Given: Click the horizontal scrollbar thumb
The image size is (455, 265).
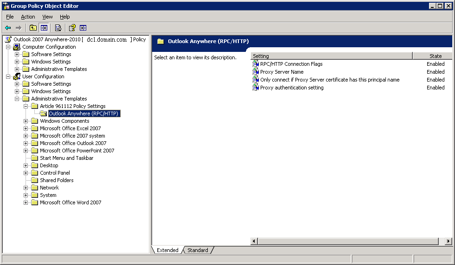Looking at the screenshot, I should pos(348,241).
